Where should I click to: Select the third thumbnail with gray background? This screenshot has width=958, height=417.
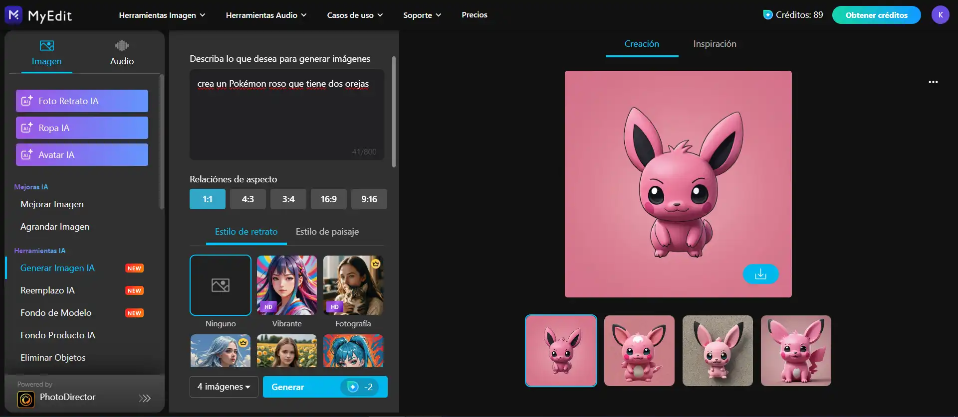click(718, 351)
